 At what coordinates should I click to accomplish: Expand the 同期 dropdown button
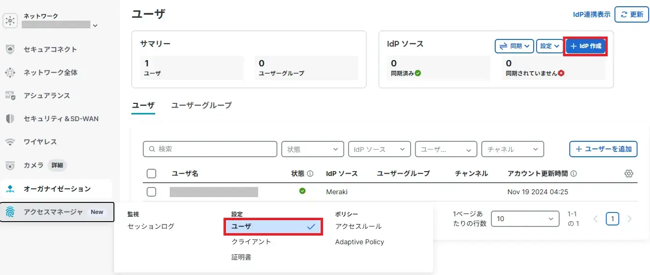514,46
